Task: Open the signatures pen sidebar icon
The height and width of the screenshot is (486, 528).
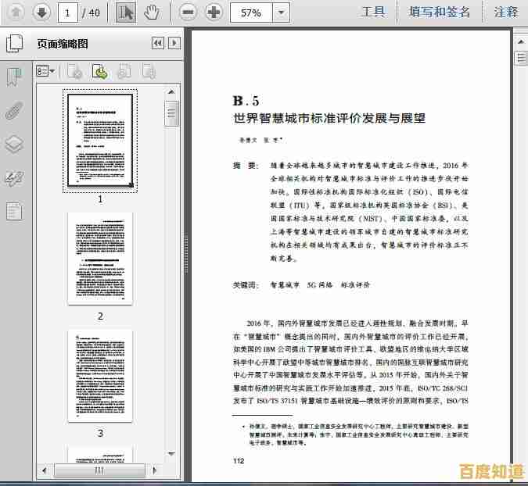Action: point(15,178)
